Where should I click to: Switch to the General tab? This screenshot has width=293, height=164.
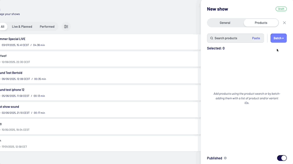pos(225,23)
